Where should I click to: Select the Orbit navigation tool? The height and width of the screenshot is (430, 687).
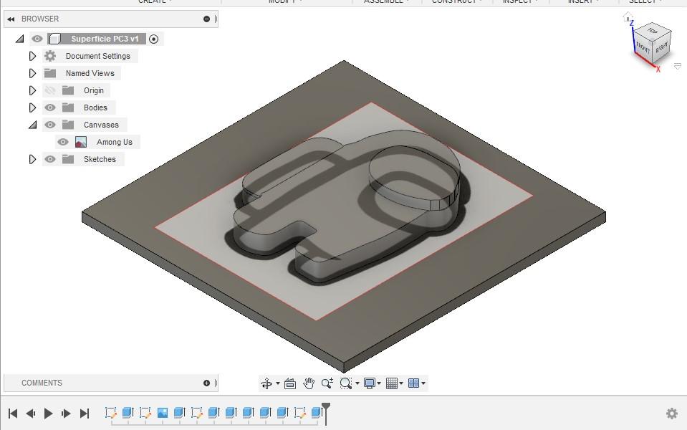266,383
